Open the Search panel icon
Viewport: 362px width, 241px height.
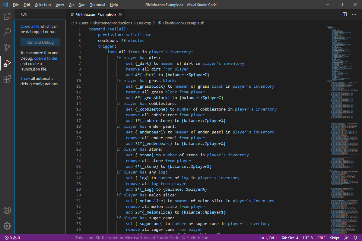(7, 32)
